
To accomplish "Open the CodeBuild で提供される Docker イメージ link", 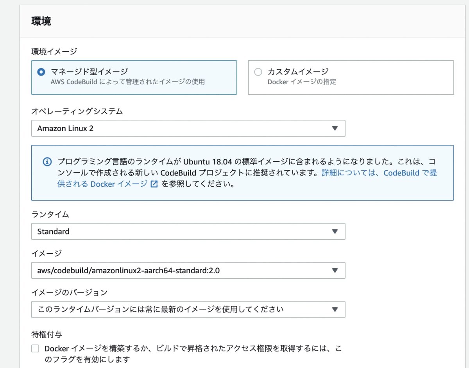I will pyautogui.click(x=247, y=178).
